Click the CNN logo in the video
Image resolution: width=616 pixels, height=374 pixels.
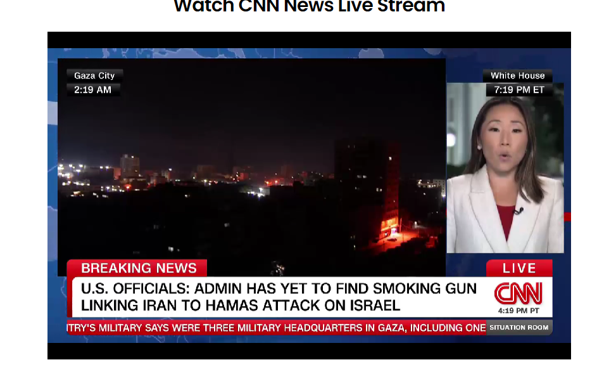(x=518, y=293)
